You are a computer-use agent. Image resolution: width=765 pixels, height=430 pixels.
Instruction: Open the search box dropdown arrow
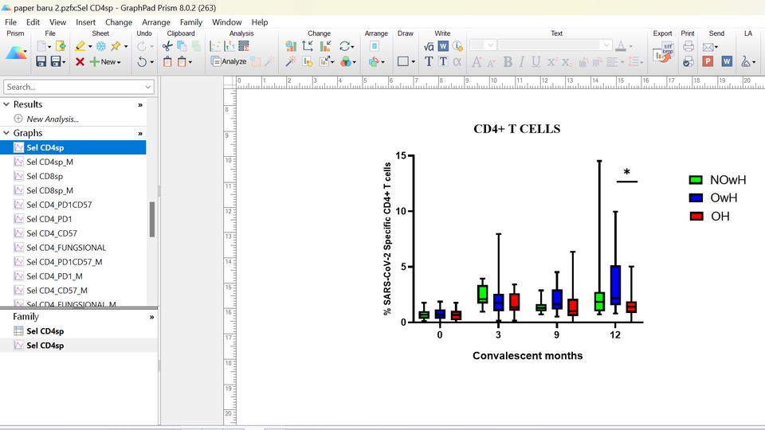pyautogui.click(x=149, y=87)
